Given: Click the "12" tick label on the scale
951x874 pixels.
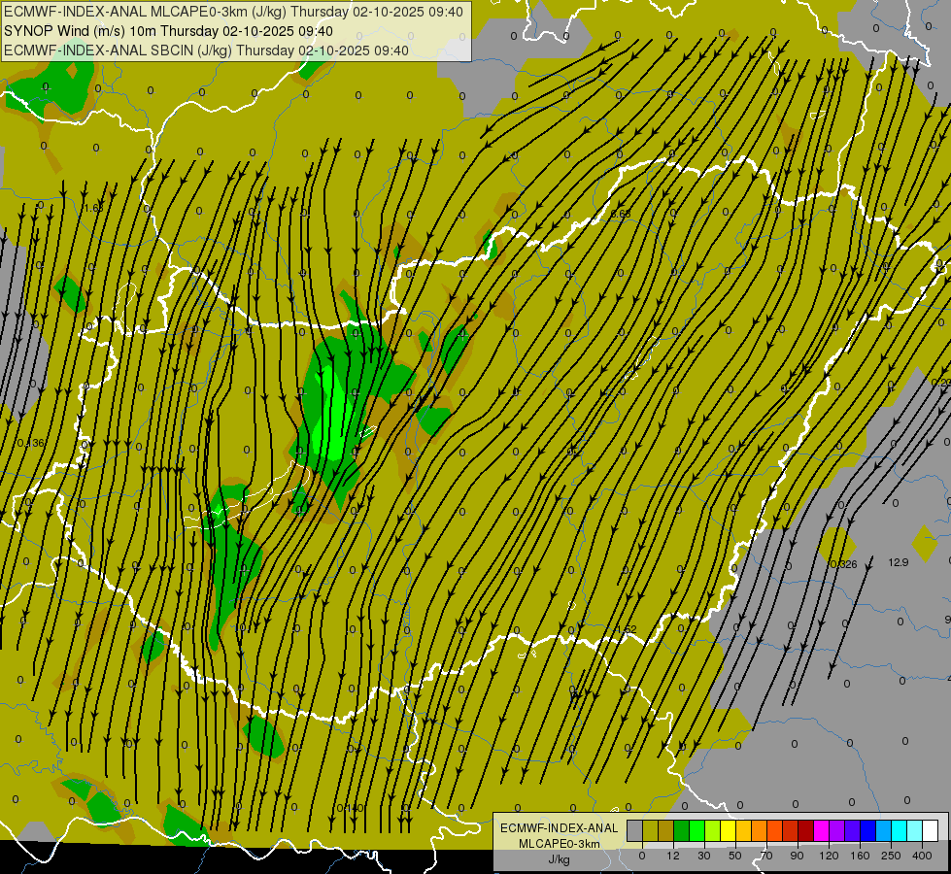Looking at the screenshot, I should click(x=673, y=856).
